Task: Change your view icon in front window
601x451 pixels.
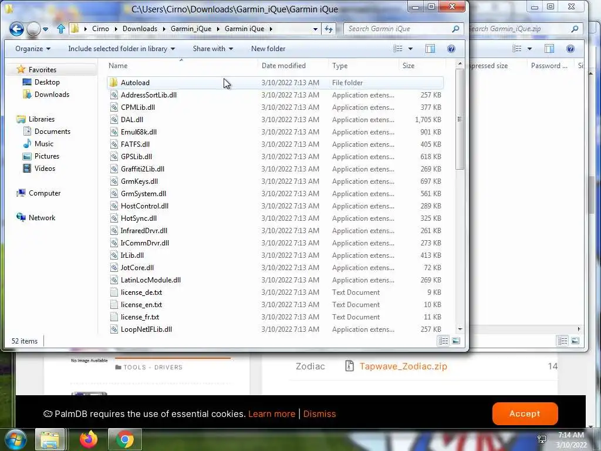Action: [398, 49]
